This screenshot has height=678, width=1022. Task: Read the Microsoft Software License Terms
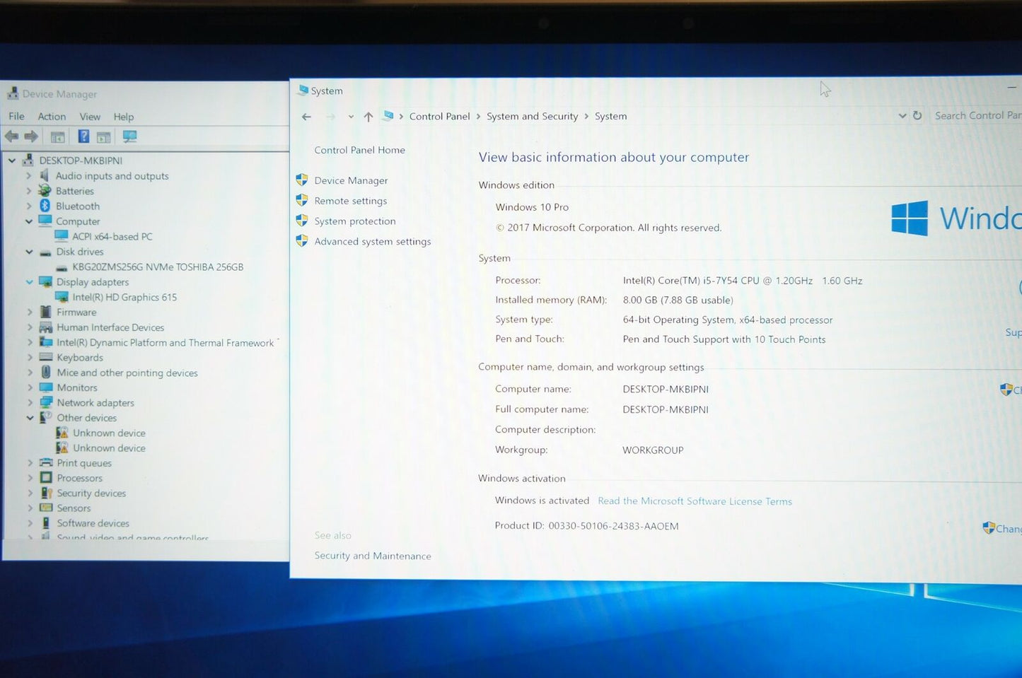tap(695, 501)
